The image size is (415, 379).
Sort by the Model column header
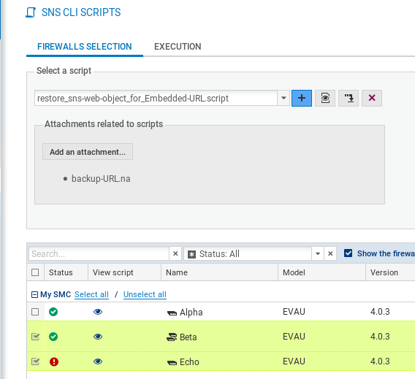pyautogui.click(x=321, y=272)
